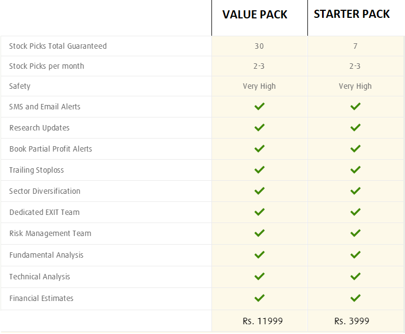
Task: Click Value Pack Fundamental Analysis checkmark
Action: (x=259, y=255)
